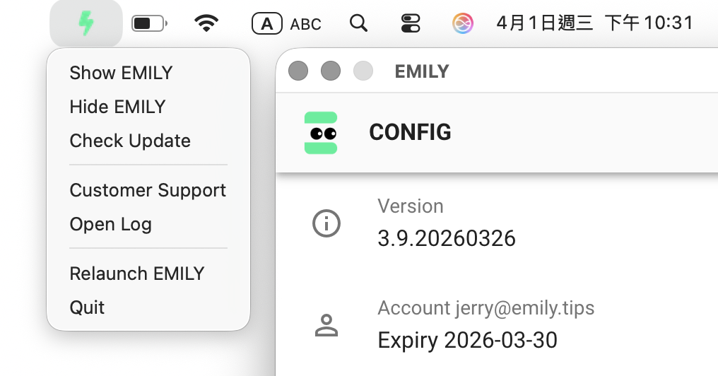Open the Wi-Fi menu bar icon

206,24
